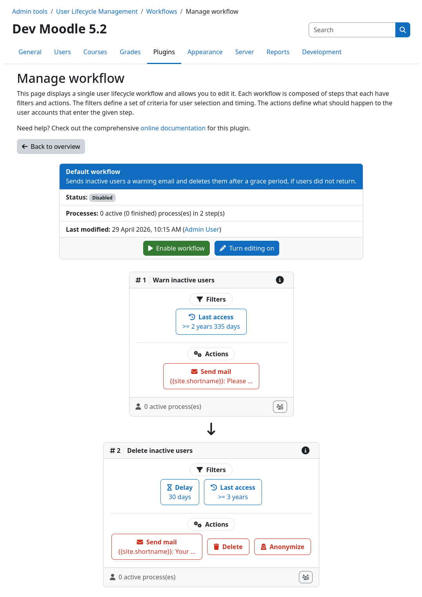Expand the Last access >= 3 years filter
Image resolution: width=422 pixels, height=597 pixels.
point(233,492)
